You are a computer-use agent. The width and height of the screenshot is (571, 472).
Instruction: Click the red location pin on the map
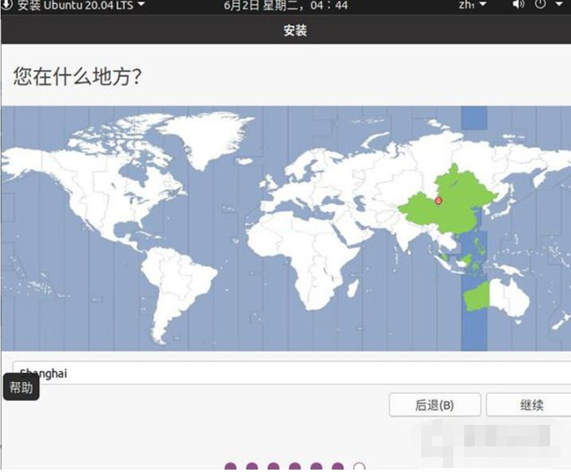click(439, 201)
